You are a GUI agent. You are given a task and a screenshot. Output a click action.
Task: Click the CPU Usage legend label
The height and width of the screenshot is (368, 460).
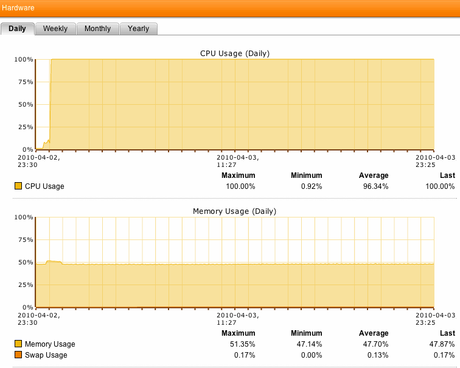[44, 186]
